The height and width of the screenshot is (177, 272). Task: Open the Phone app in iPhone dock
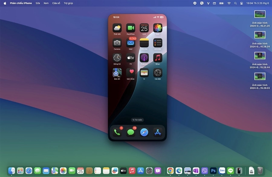pos(118,132)
